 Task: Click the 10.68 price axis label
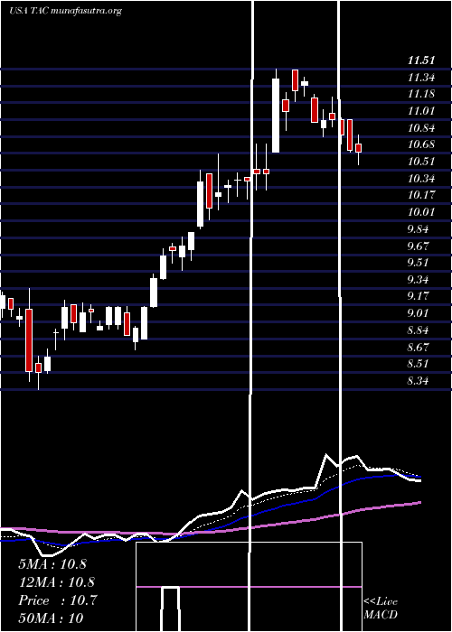coord(421,144)
